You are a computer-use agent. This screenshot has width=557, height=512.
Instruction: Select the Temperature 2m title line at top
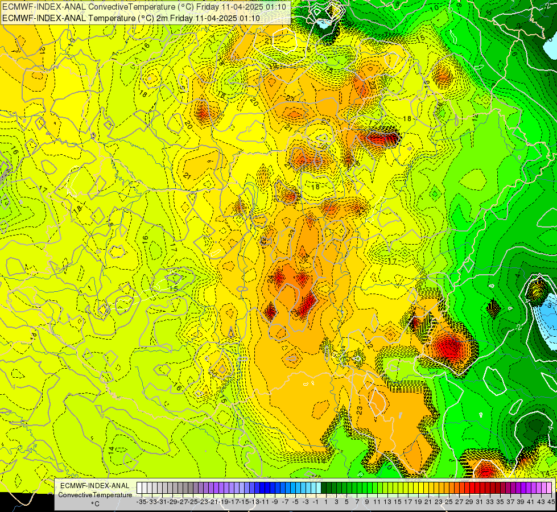click(x=131, y=18)
